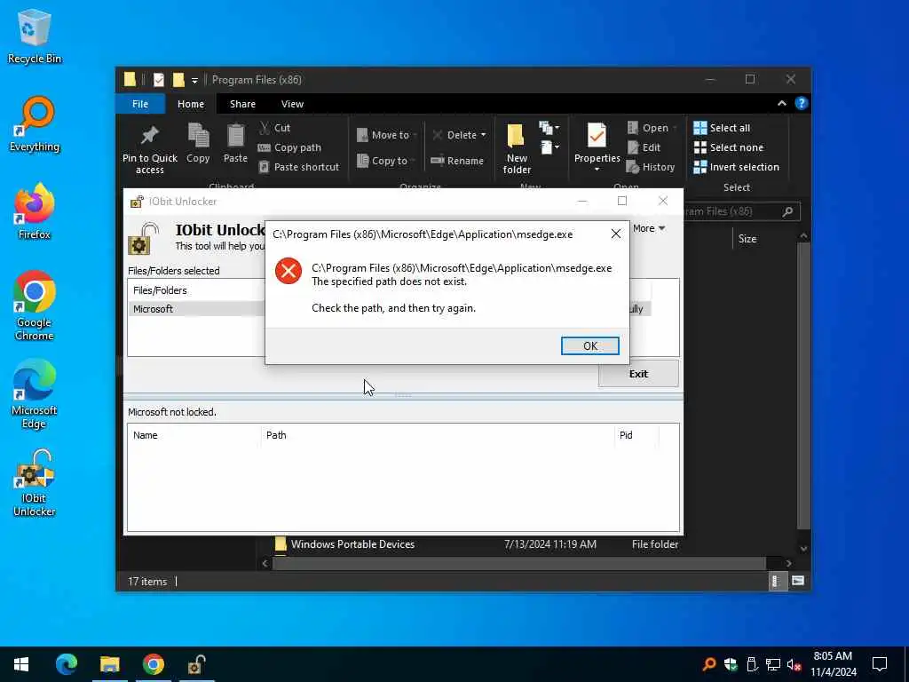Click the Properties checkmark icon
The height and width of the screenshot is (682, 909).
(597, 136)
